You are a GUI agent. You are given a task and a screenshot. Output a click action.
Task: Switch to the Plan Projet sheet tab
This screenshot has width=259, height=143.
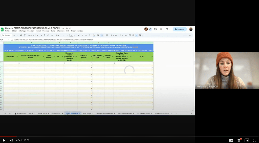[x=88, y=113]
